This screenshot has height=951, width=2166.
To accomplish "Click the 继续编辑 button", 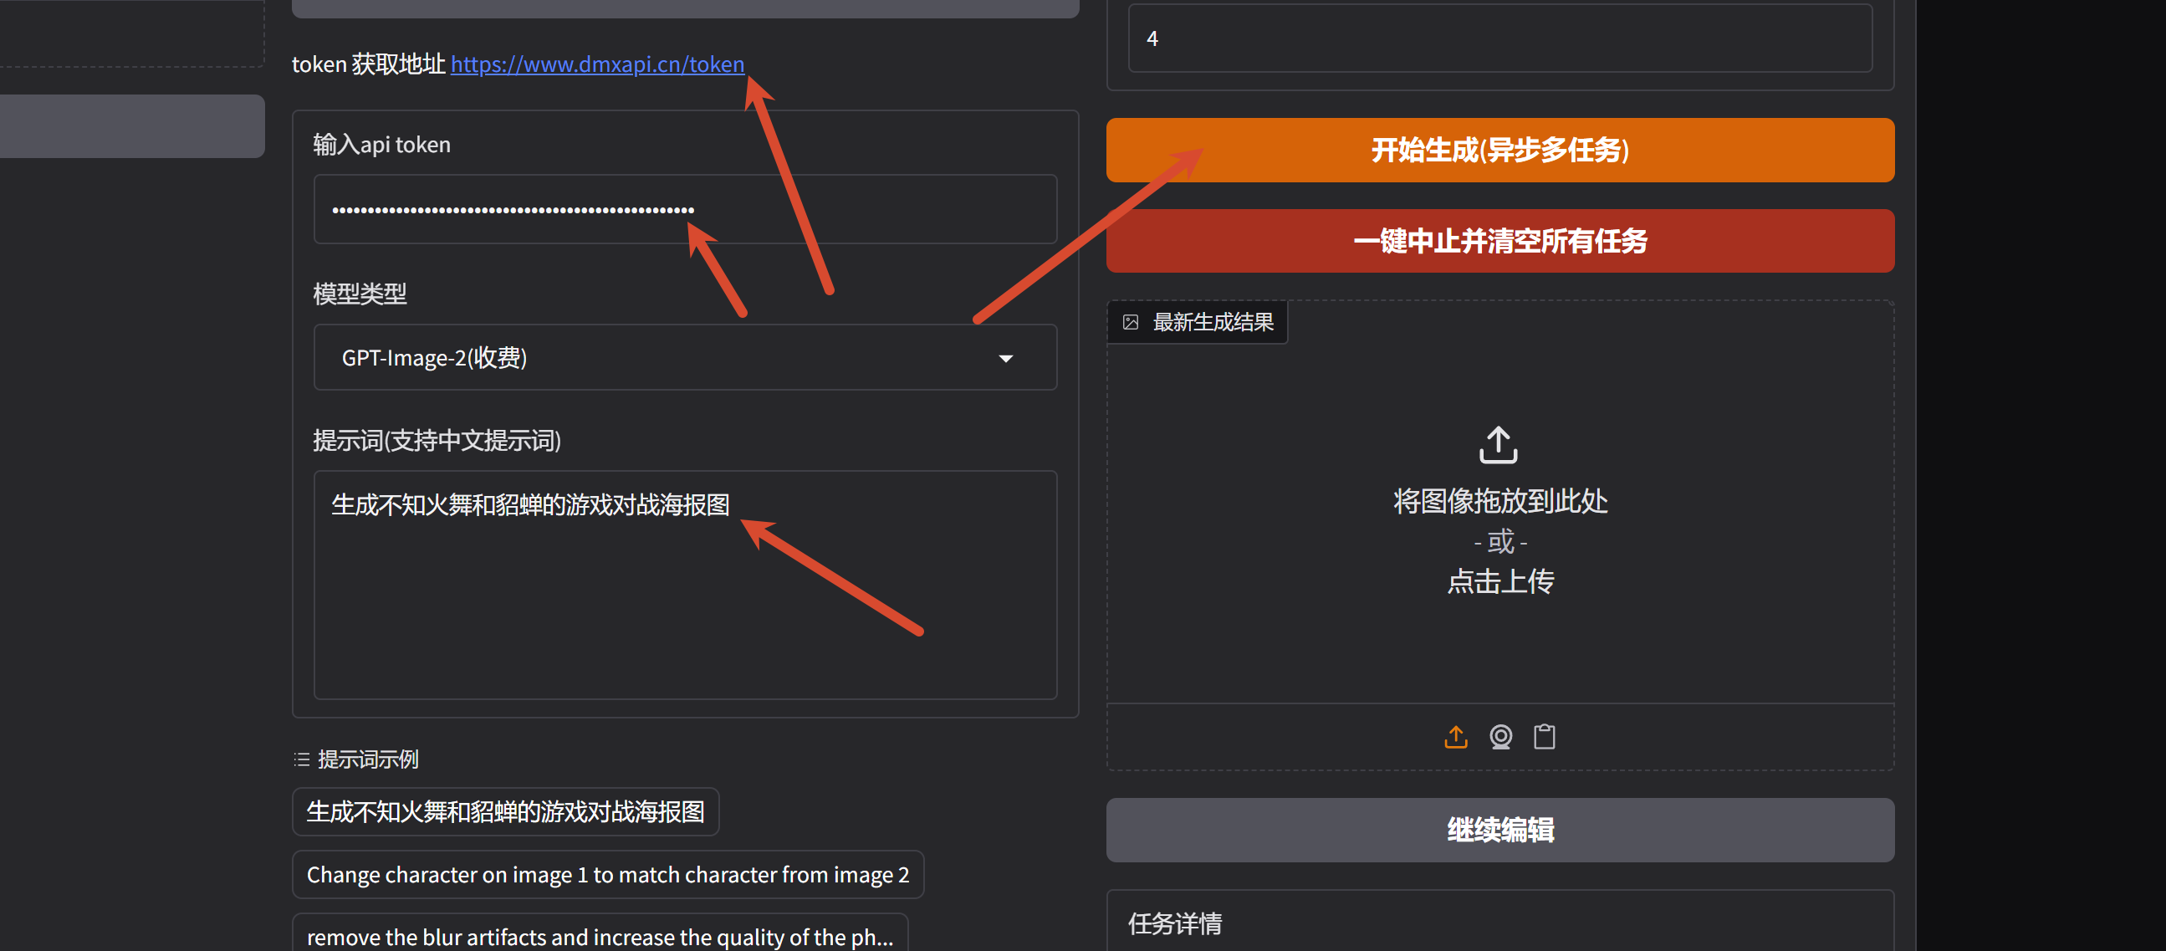I will click(x=1500, y=830).
